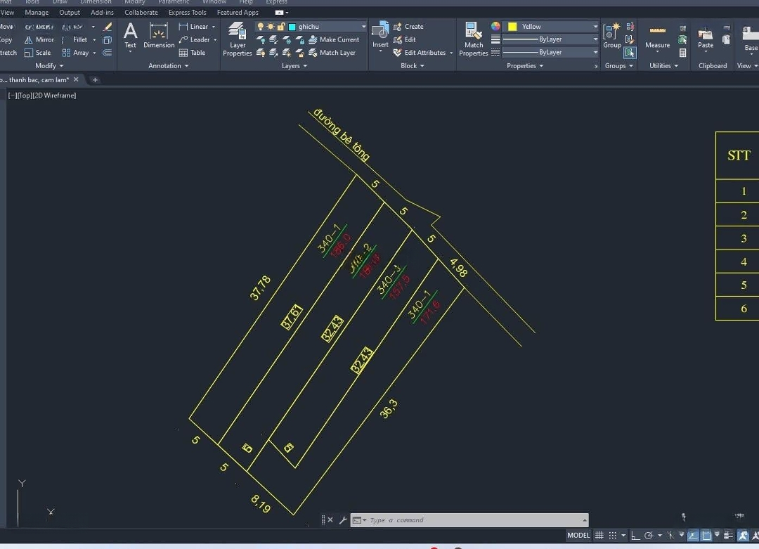This screenshot has width=759, height=549.
Task: Select the Fillet tool
Action: 76,39
